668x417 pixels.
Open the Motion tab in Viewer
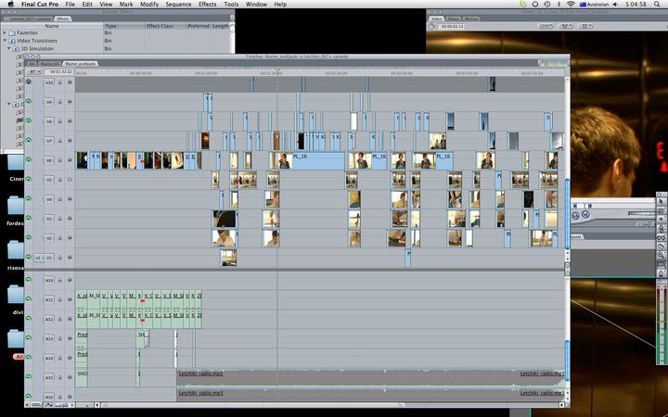click(470, 19)
